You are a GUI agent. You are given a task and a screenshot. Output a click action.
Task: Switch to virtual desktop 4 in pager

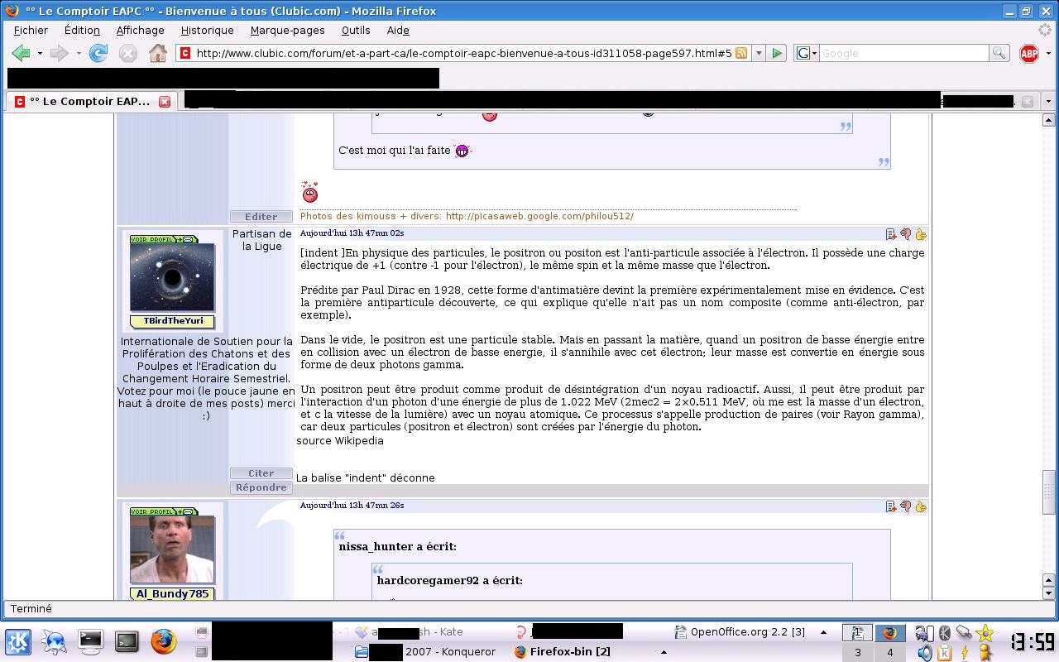889,652
